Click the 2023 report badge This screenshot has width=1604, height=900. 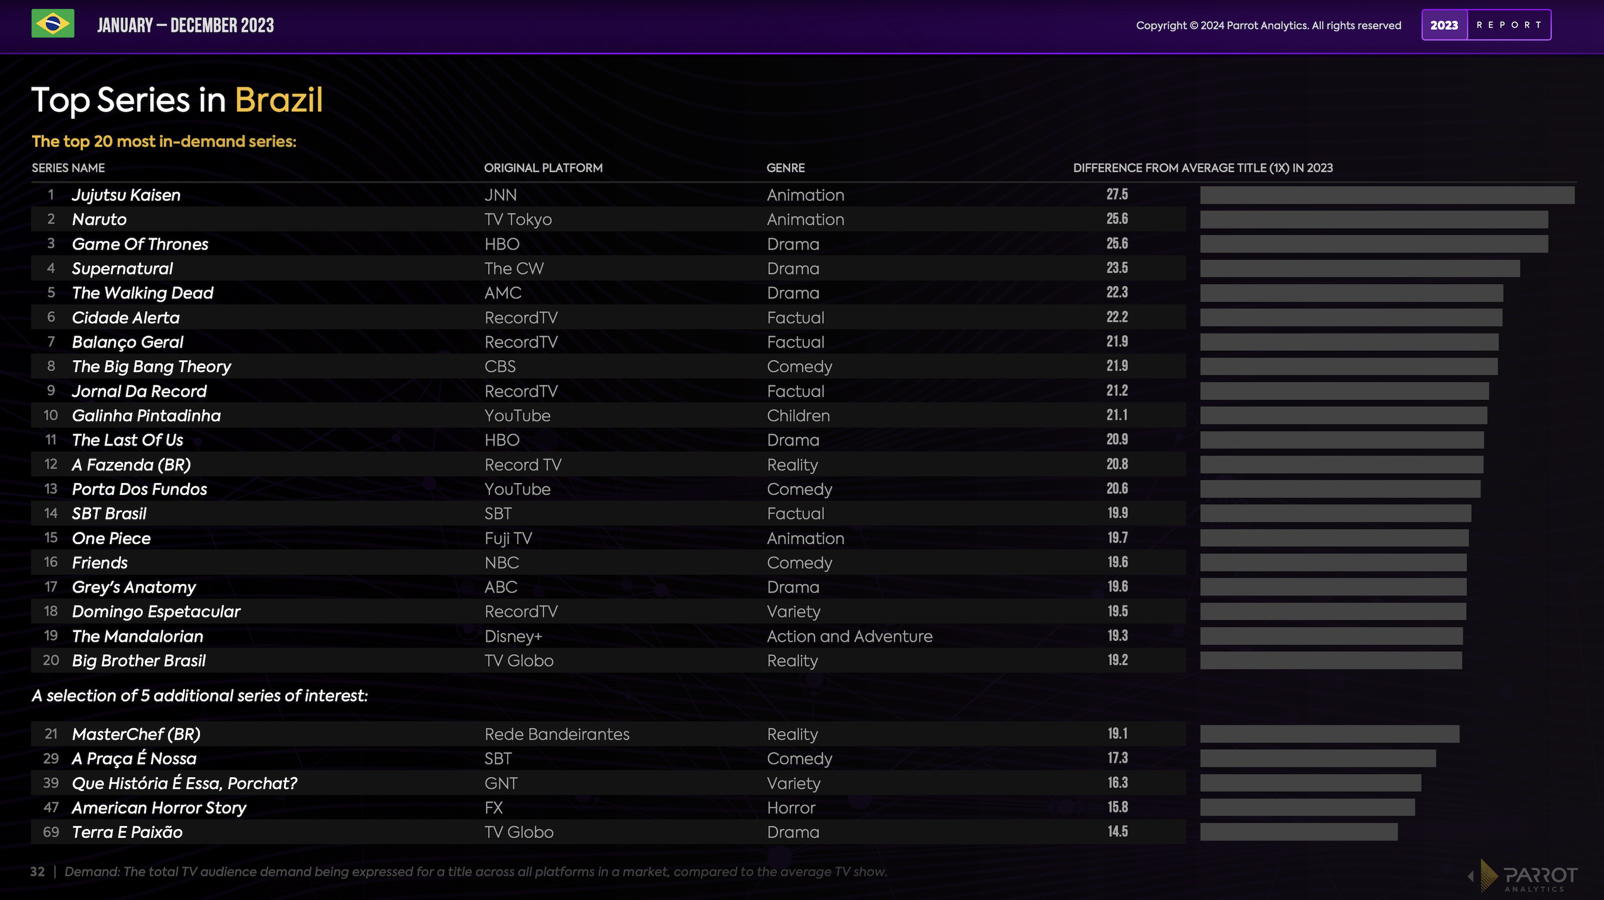click(x=1486, y=25)
